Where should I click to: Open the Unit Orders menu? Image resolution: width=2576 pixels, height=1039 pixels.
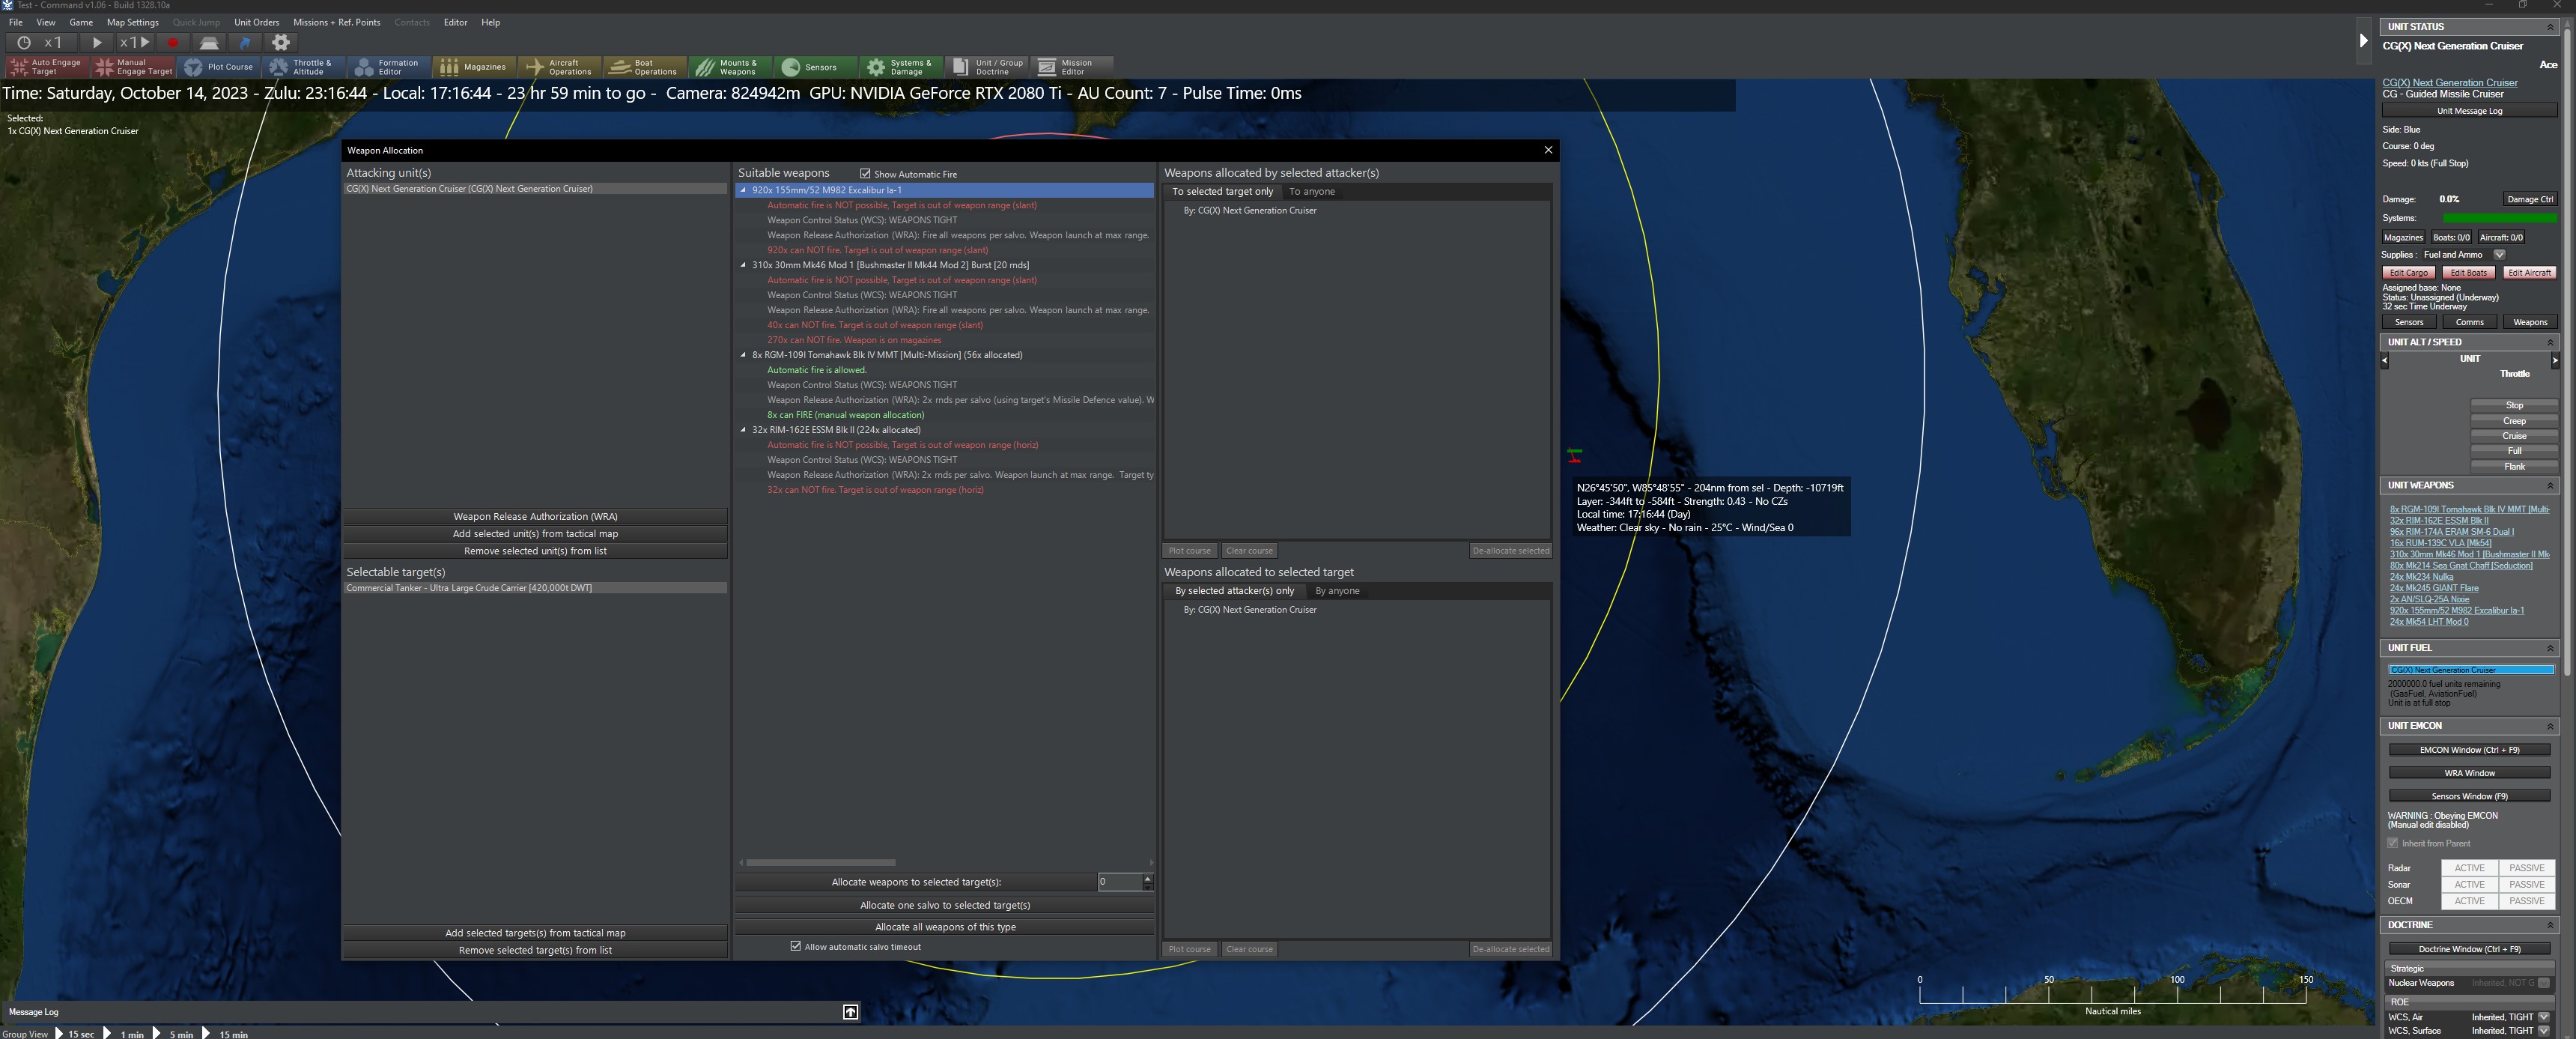(256, 22)
